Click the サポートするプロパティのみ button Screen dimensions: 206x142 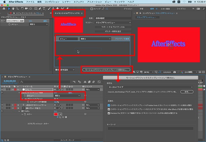point(113,27)
